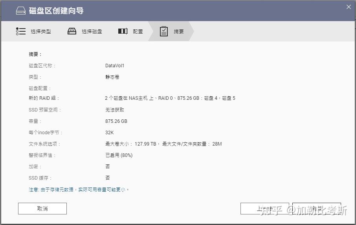Click the 新的 RAID 组 label
This screenshot has width=356, height=225.
pos(44,98)
